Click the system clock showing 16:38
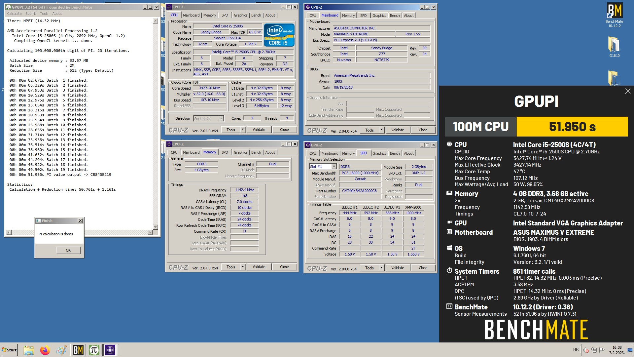The image size is (634, 357). tap(617, 350)
